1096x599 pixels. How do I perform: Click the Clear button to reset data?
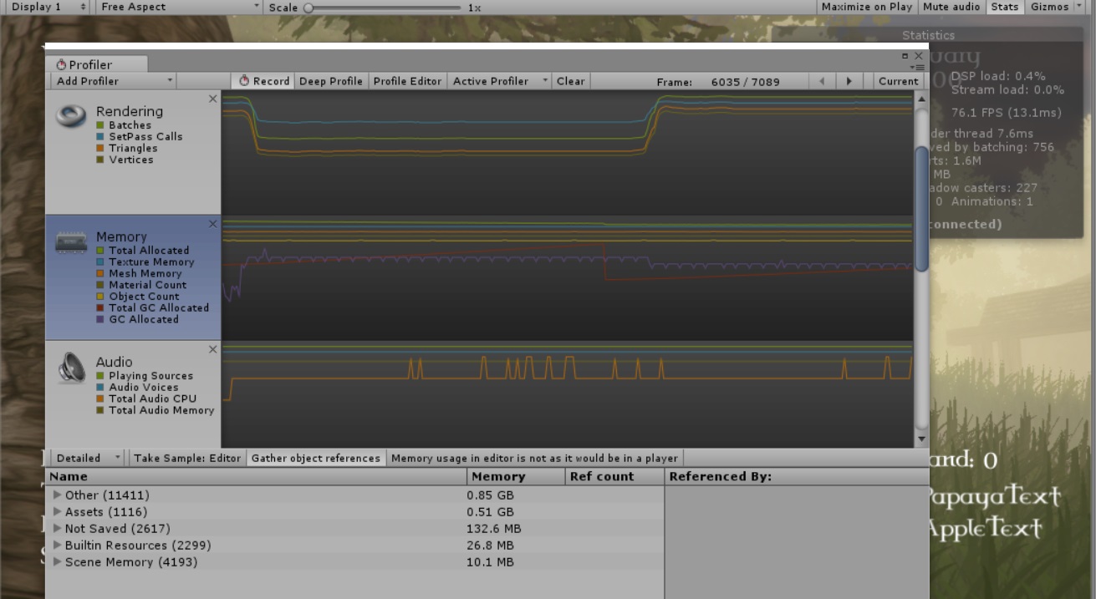click(x=570, y=81)
